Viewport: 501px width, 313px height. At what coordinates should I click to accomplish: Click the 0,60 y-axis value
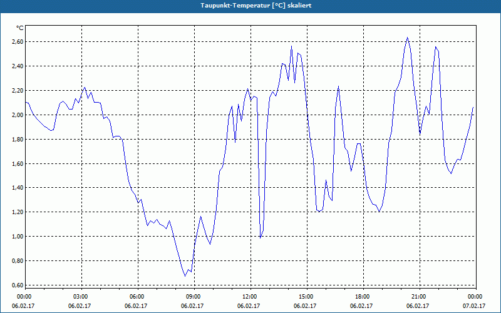pyautogui.click(x=18, y=285)
